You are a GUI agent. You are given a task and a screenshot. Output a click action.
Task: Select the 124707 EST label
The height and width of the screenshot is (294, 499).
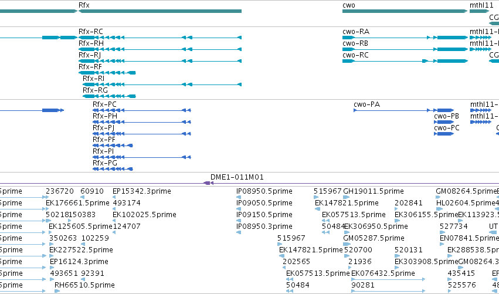127,227
